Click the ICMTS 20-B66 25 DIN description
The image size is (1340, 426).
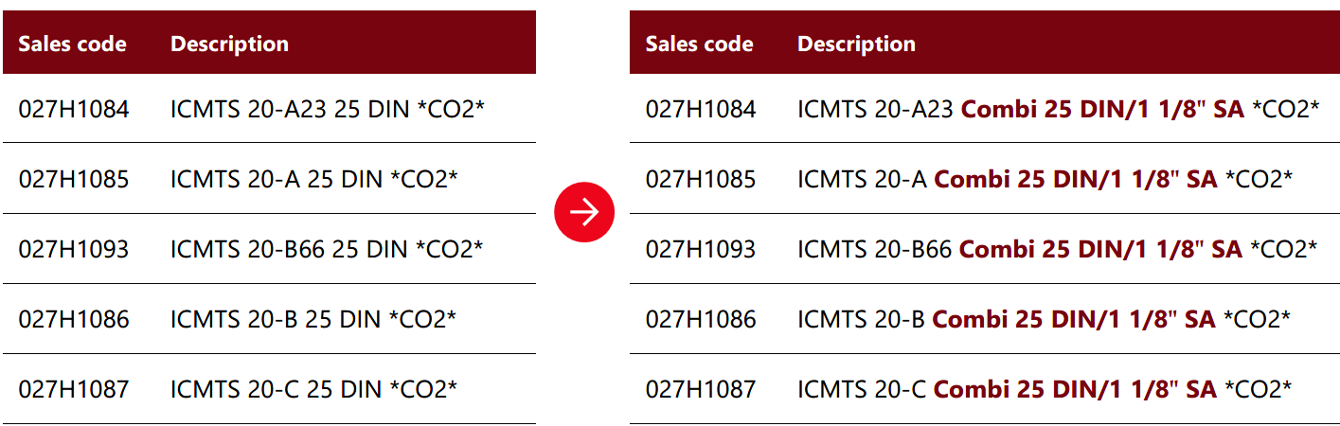click(x=327, y=249)
